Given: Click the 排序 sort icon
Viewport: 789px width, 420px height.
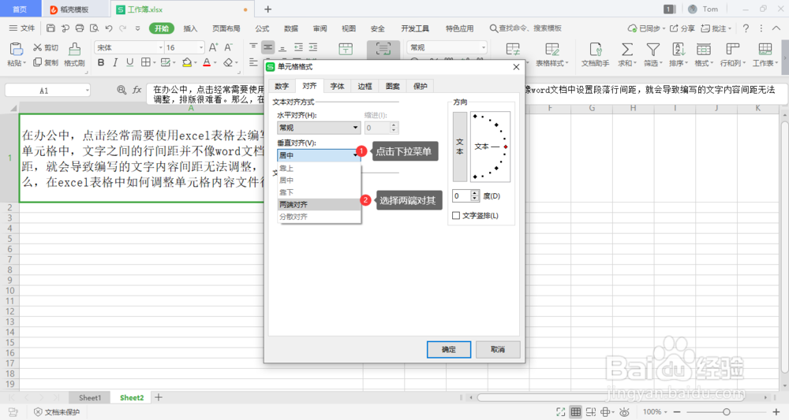Looking at the screenshot, I should [679, 54].
